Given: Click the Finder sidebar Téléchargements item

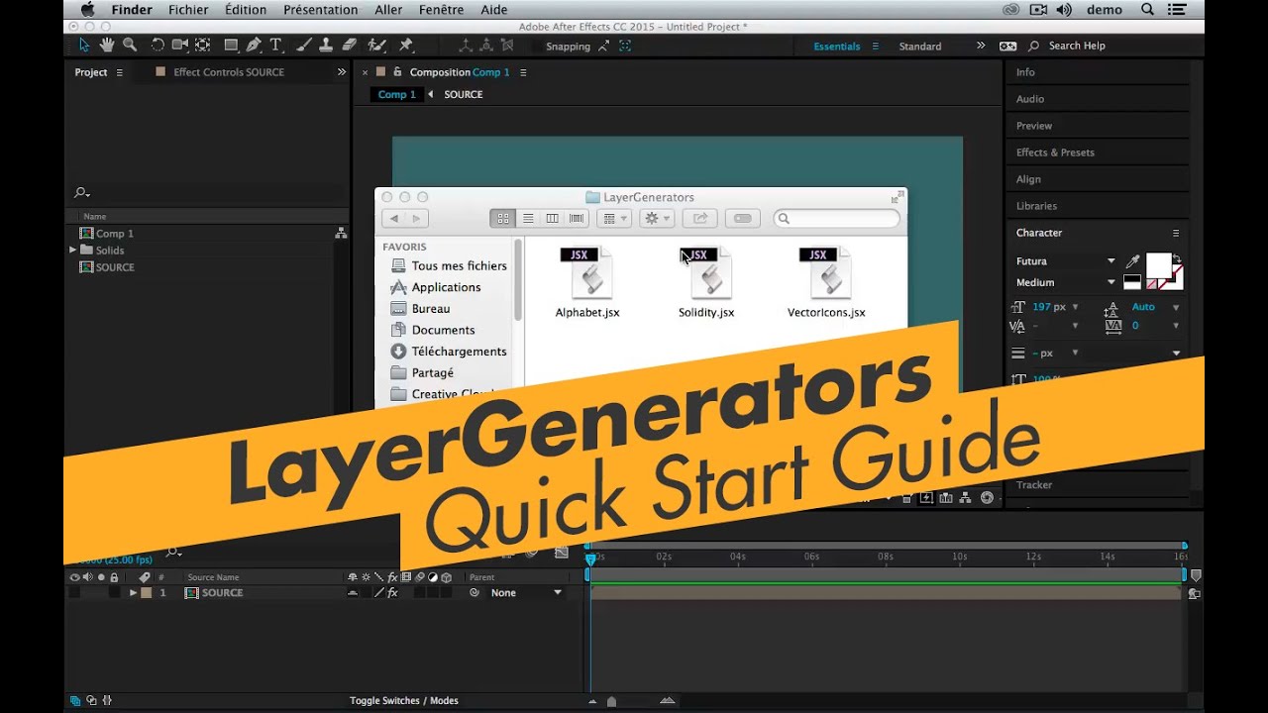Looking at the screenshot, I should coord(459,352).
